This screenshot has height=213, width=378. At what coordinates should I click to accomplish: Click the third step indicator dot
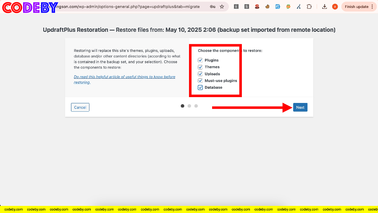pyautogui.click(x=196, y=106)
